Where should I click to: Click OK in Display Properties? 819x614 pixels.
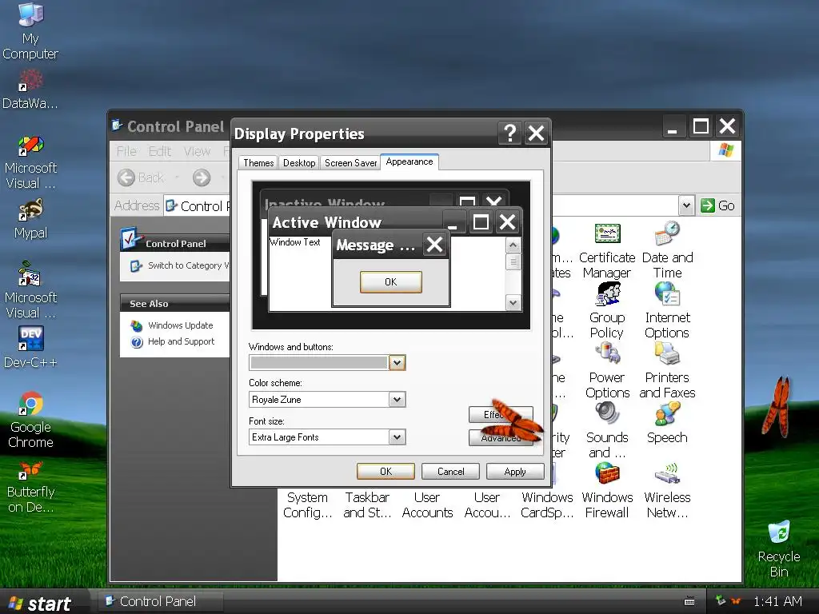386,472
